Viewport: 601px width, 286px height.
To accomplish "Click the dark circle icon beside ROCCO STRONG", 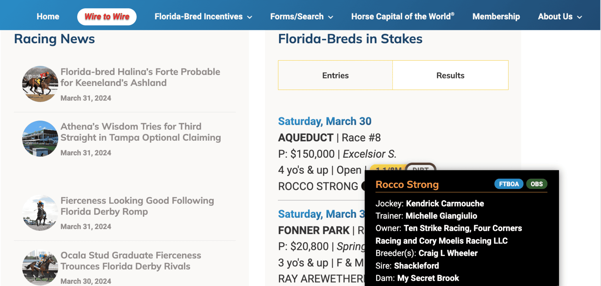I will click(363, 186).
